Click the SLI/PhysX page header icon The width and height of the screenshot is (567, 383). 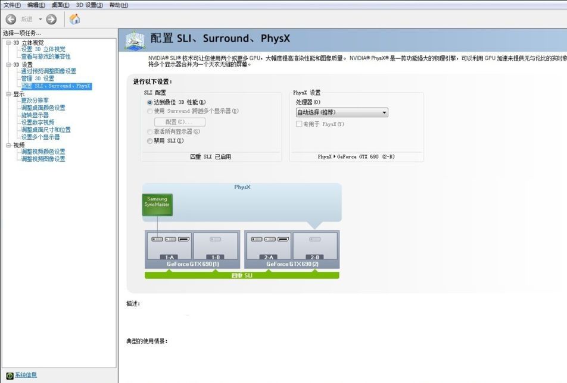tap(135, 40)
